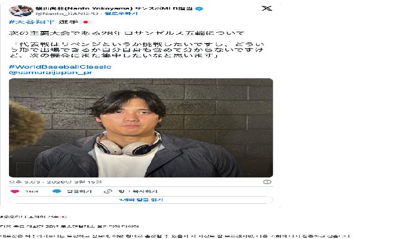The width and height of the screenshot is (418, 239).
Task: Read the replies via the rounded button
Action: coord(141,200)
